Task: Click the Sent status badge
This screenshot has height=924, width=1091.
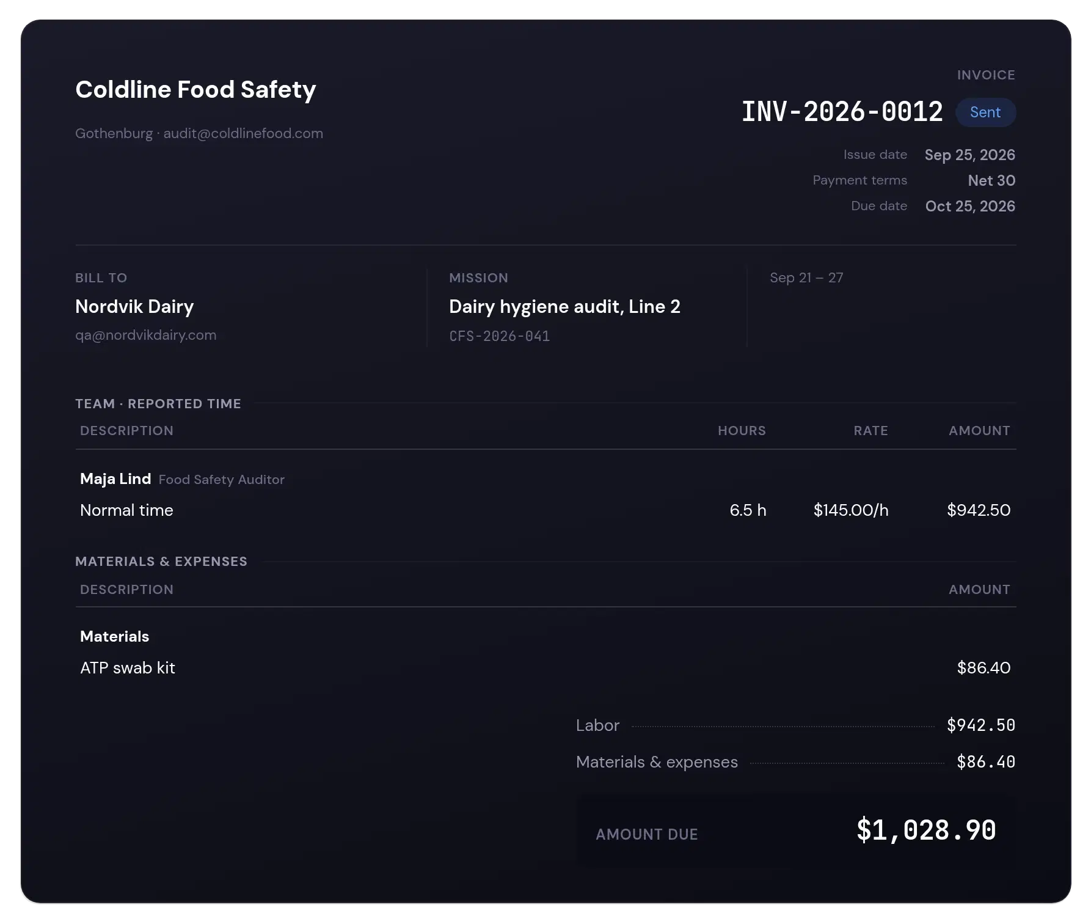Action: click(985, 112)
